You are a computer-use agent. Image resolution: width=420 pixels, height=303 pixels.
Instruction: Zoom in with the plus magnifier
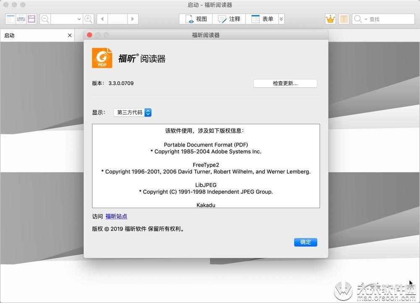88,19
